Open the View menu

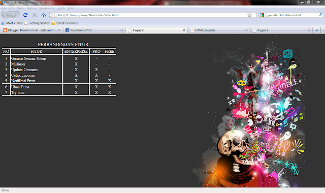point(20,8)
